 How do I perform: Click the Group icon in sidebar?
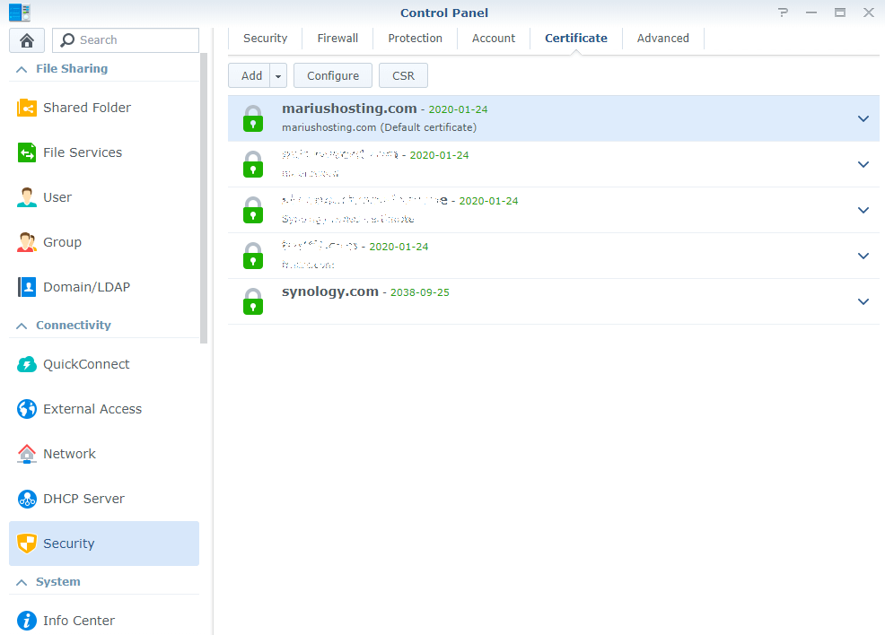click(27, 242)
